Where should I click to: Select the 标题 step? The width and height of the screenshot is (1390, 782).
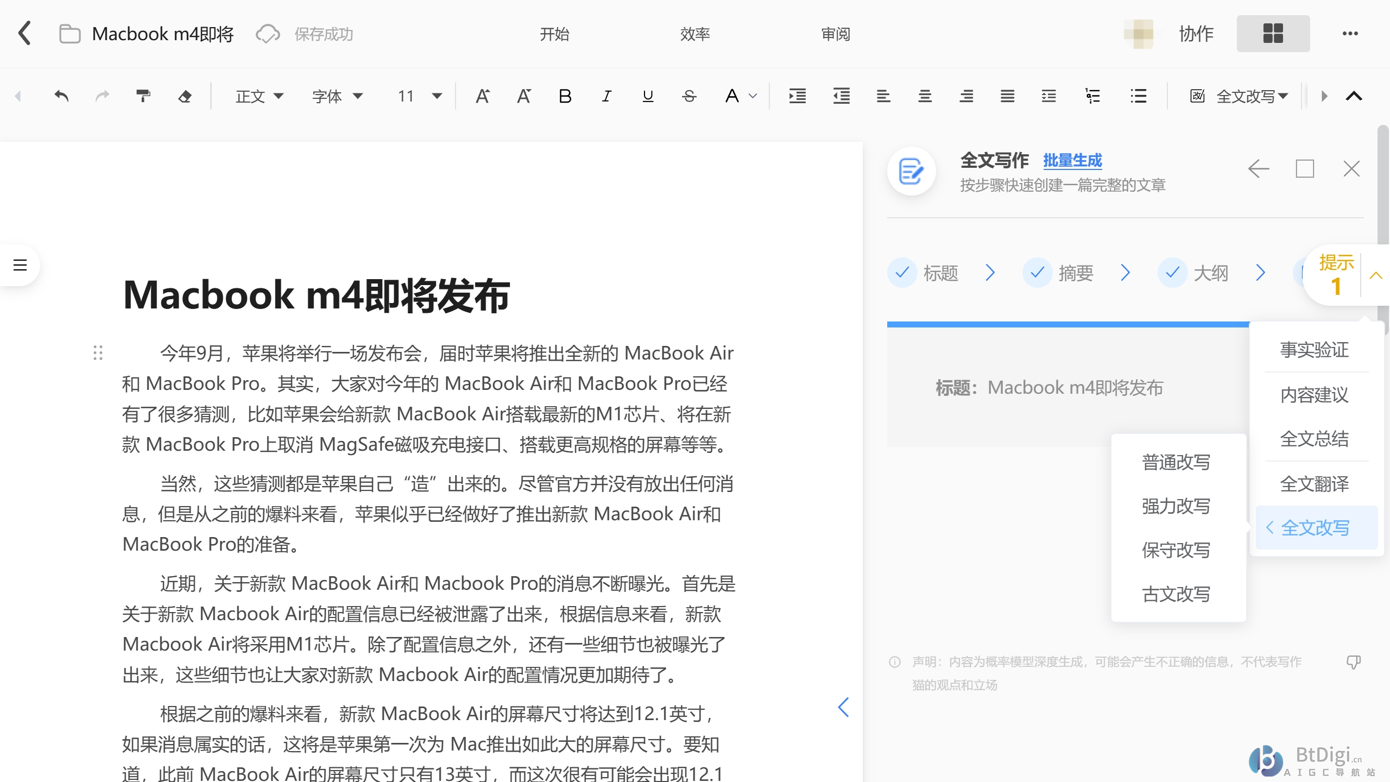[924, 273]
